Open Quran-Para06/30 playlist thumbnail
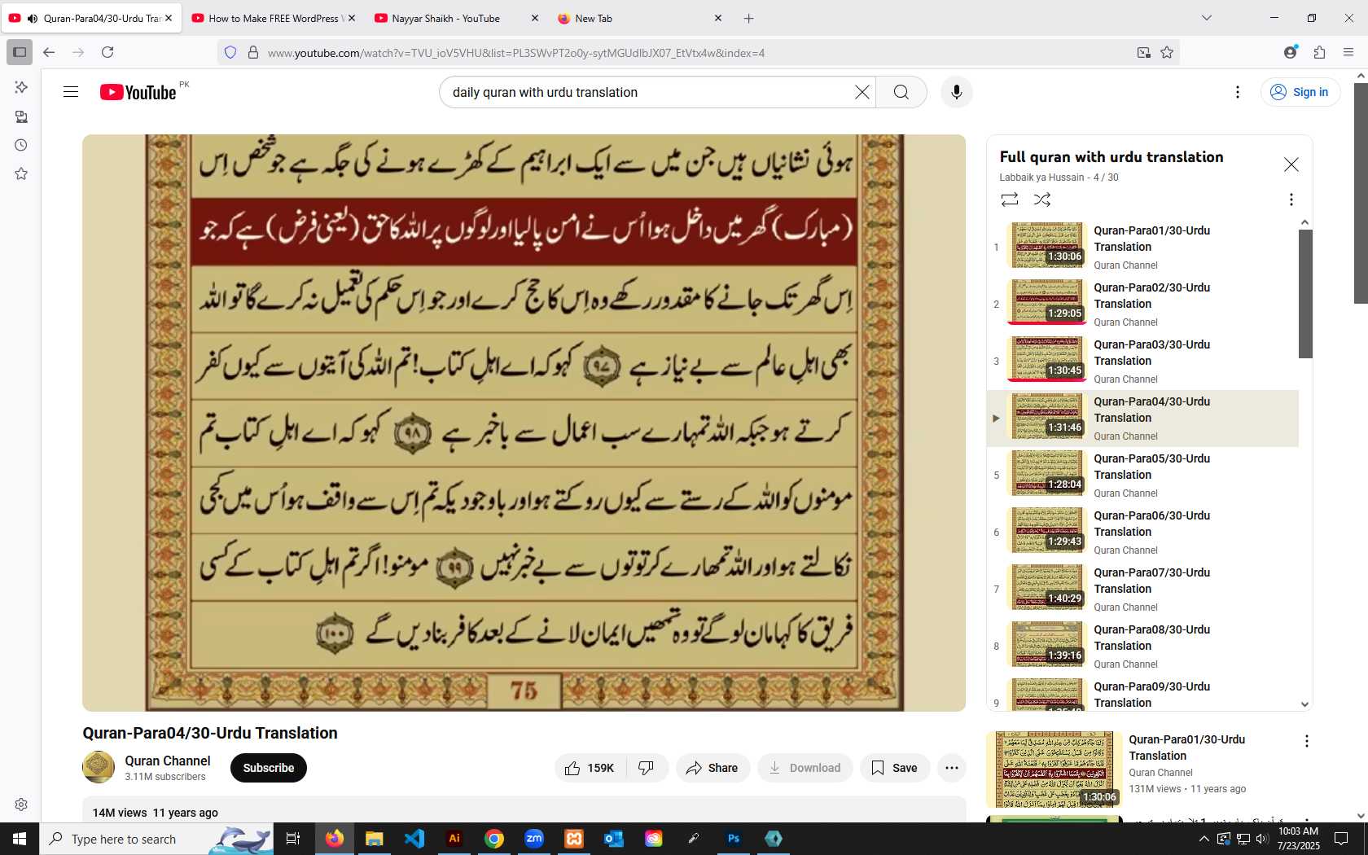 click(x=1046, y=530)
